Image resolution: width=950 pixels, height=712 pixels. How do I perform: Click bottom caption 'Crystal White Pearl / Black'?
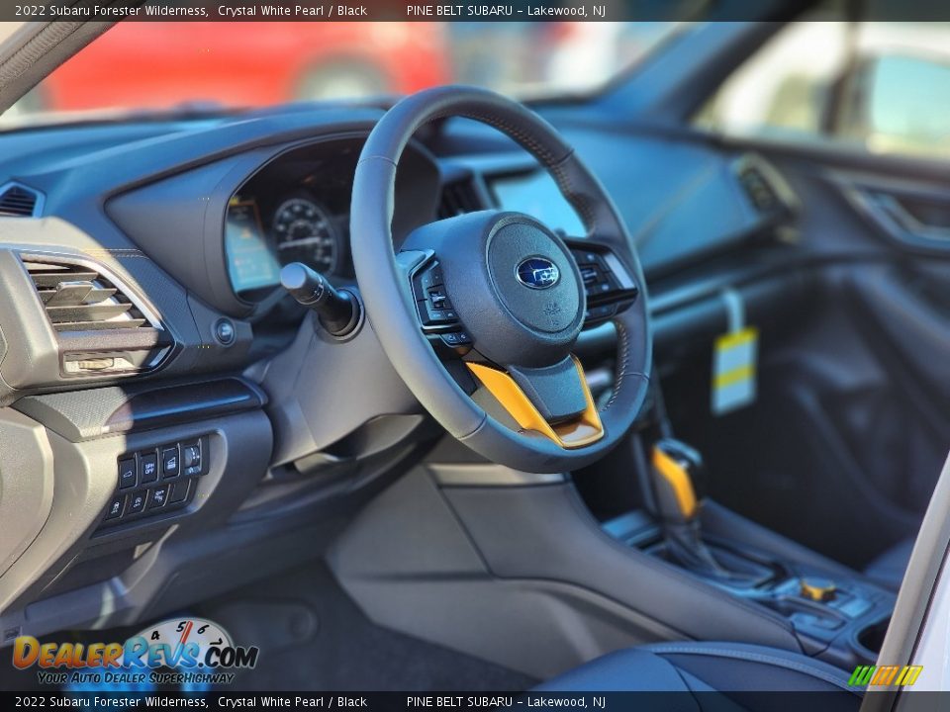292,702
